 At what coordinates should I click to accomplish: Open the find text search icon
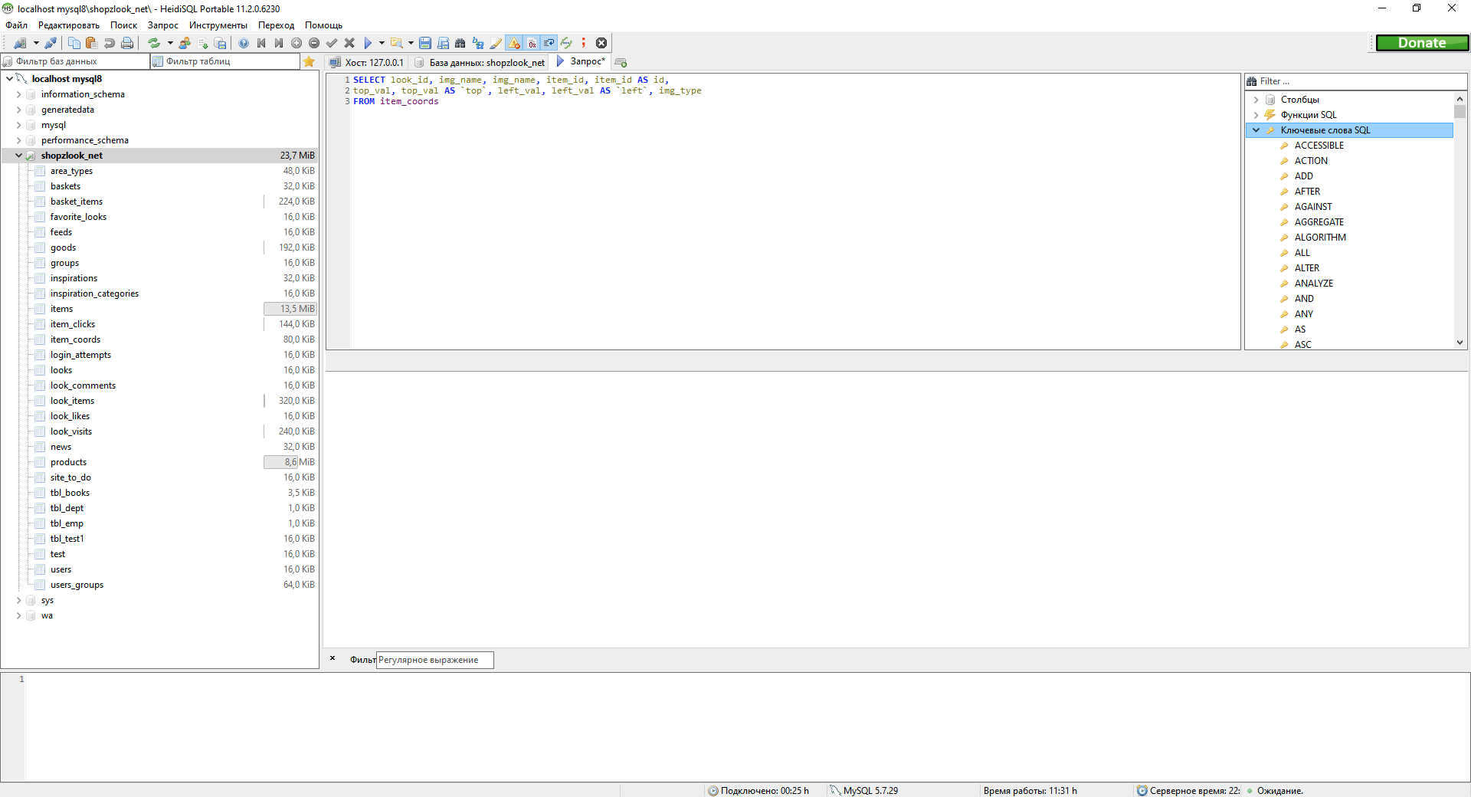(x=461, y=43)
